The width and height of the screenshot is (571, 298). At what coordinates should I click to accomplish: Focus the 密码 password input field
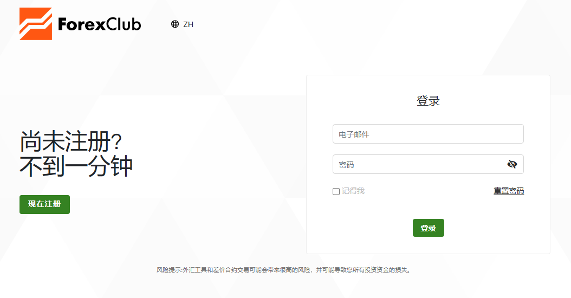point(428,164)
